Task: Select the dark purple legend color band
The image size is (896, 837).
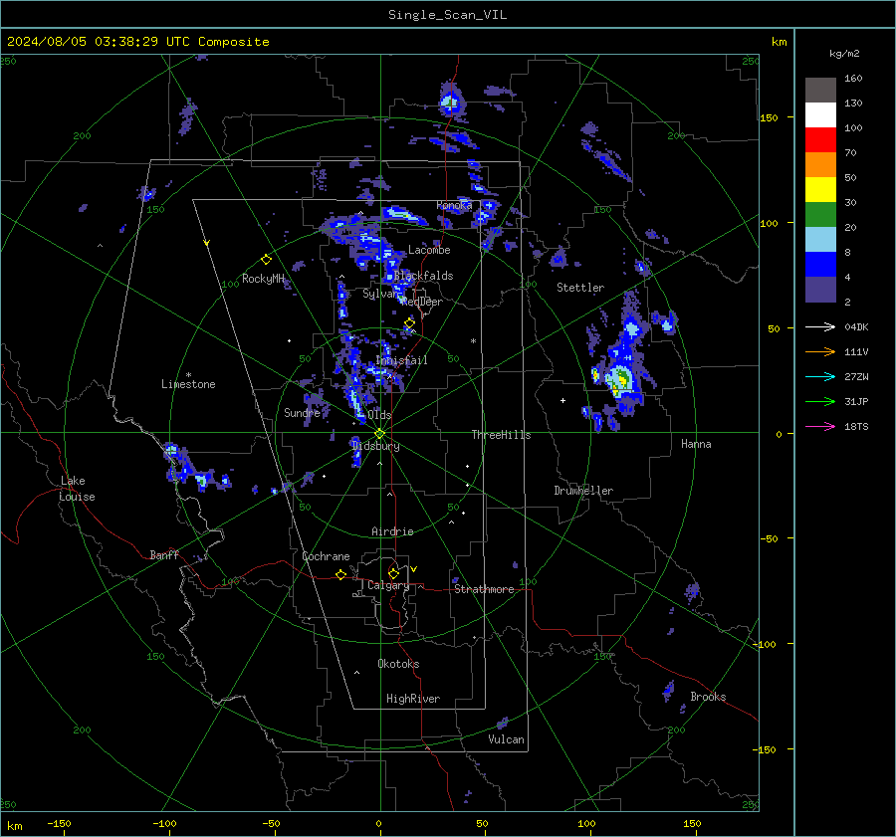Action: point(820,289)
